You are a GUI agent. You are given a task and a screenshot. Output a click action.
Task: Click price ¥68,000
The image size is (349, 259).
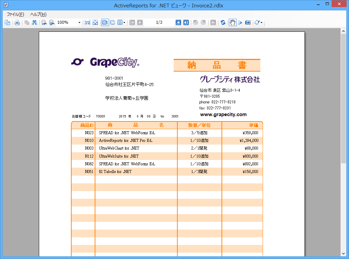point(251,148)
